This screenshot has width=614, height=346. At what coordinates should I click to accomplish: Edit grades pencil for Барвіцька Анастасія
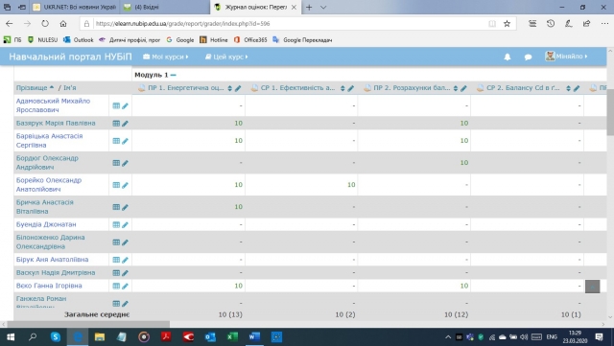(125, 141)
